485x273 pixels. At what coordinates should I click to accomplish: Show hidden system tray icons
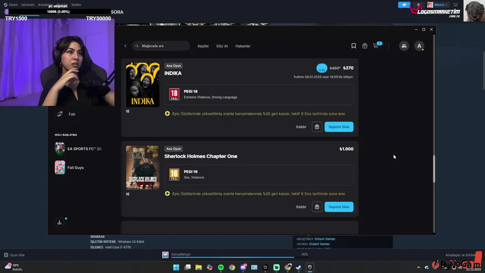tap(419, 267)
